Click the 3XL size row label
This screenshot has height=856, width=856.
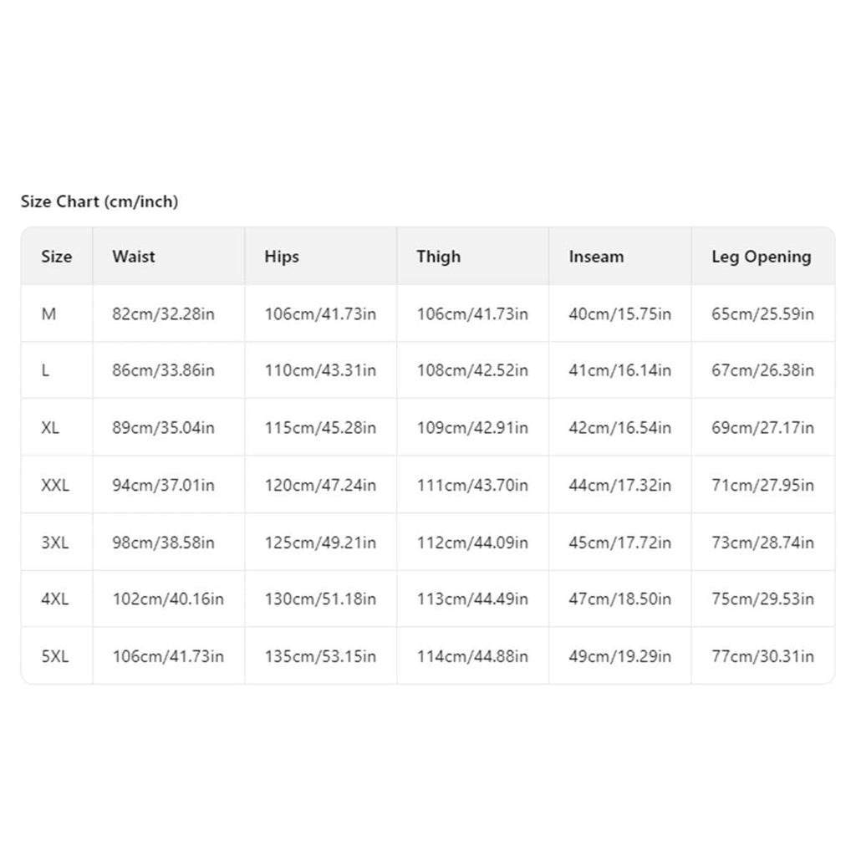pyautogui.click(x=55, y=542)
